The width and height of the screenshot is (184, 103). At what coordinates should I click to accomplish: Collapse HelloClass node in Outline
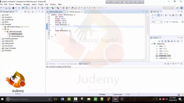point(152,44)
